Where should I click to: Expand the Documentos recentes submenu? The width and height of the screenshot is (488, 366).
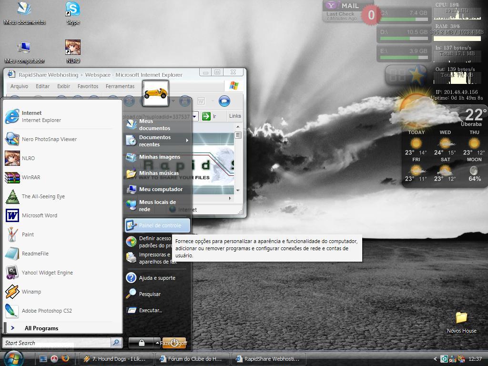[x=157, y=141]
